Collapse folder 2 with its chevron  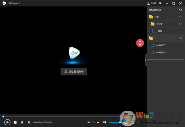coord(180,38)
